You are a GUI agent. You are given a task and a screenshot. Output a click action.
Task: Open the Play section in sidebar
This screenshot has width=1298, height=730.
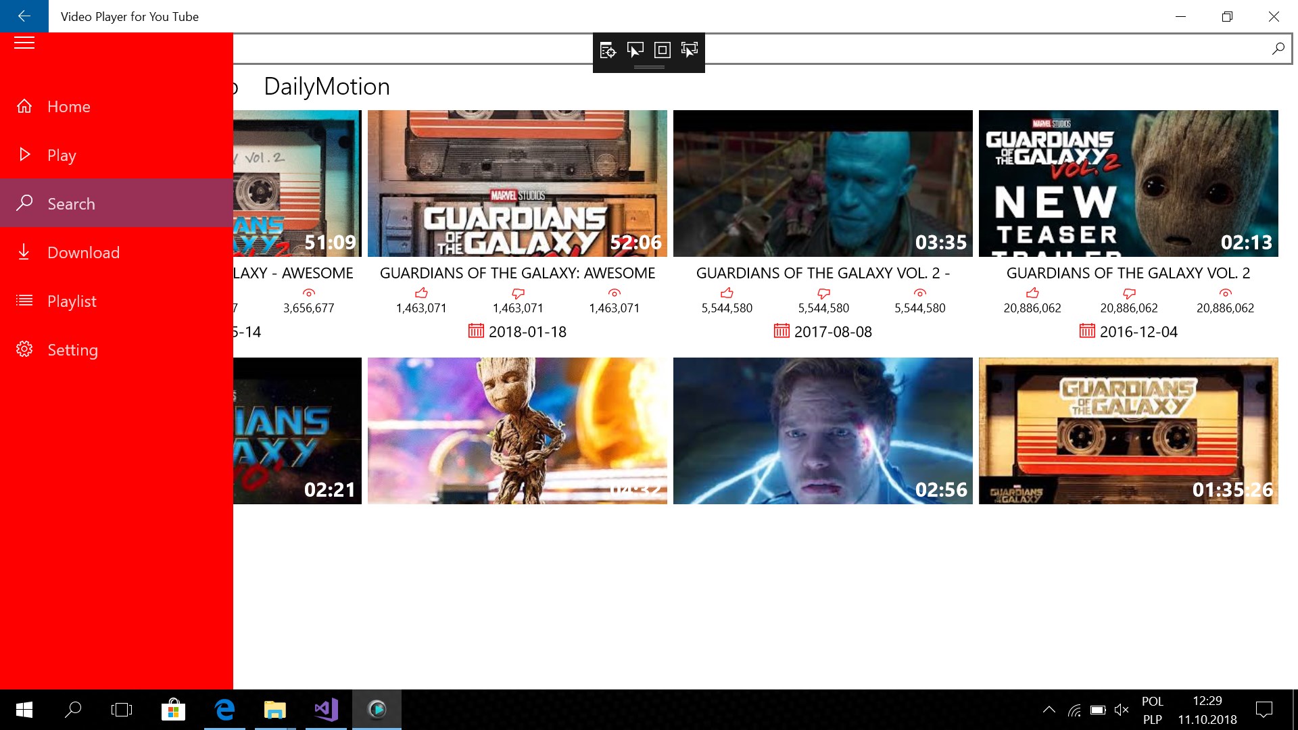point(61,155)
